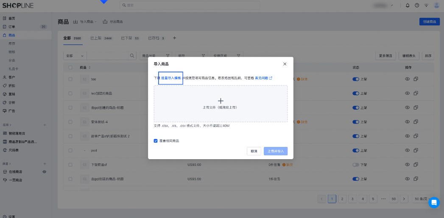Screen dimensions: 444x218
Task: Open 订单 in the sidebar menu
Action: pos(12,27)
